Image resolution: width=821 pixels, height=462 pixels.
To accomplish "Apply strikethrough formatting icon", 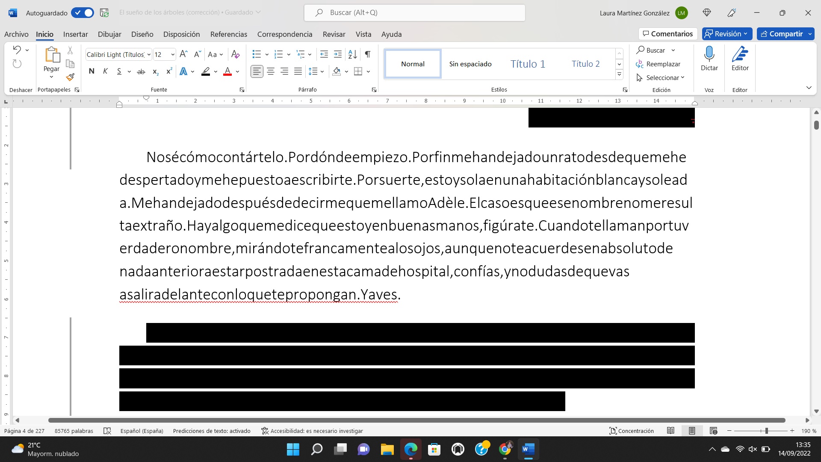I will (x=141, y=72).
